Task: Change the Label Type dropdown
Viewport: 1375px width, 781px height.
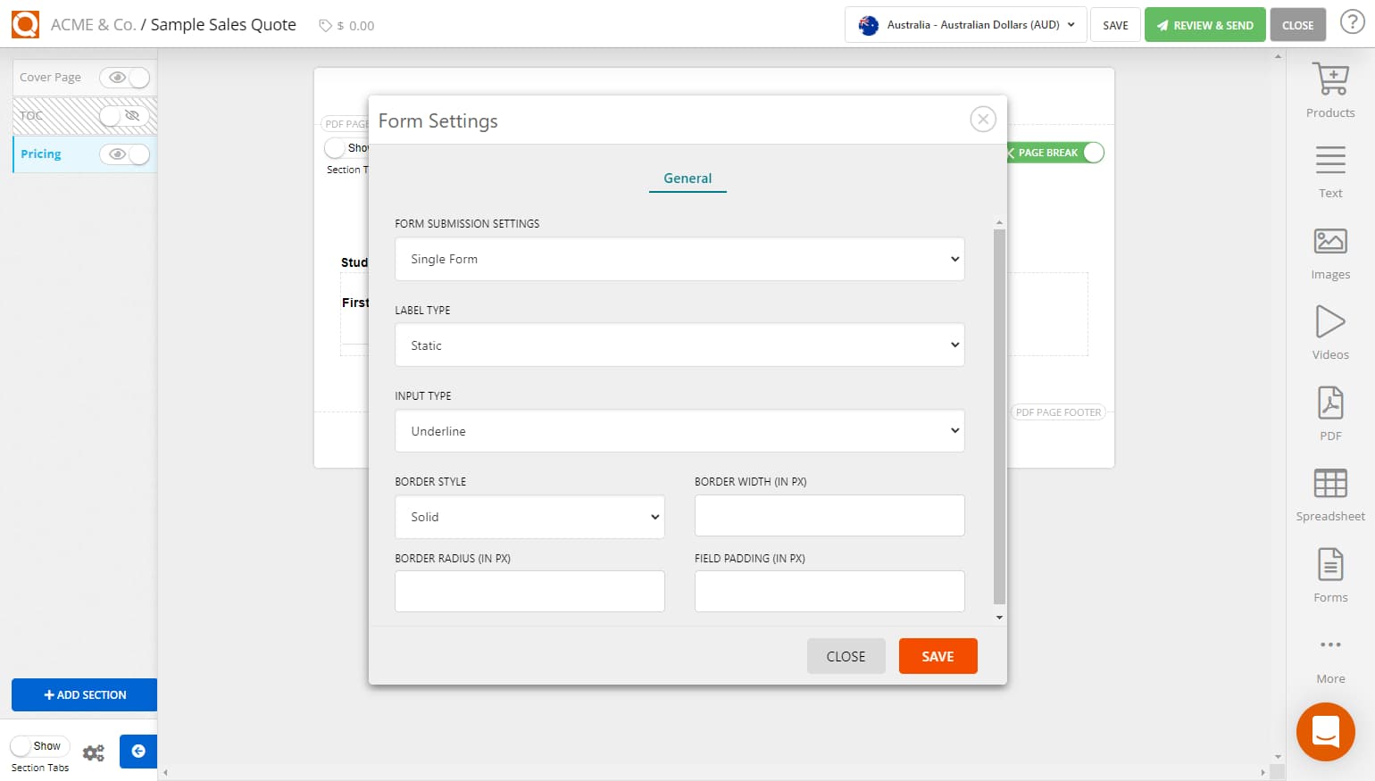Action: pos(679,345)
